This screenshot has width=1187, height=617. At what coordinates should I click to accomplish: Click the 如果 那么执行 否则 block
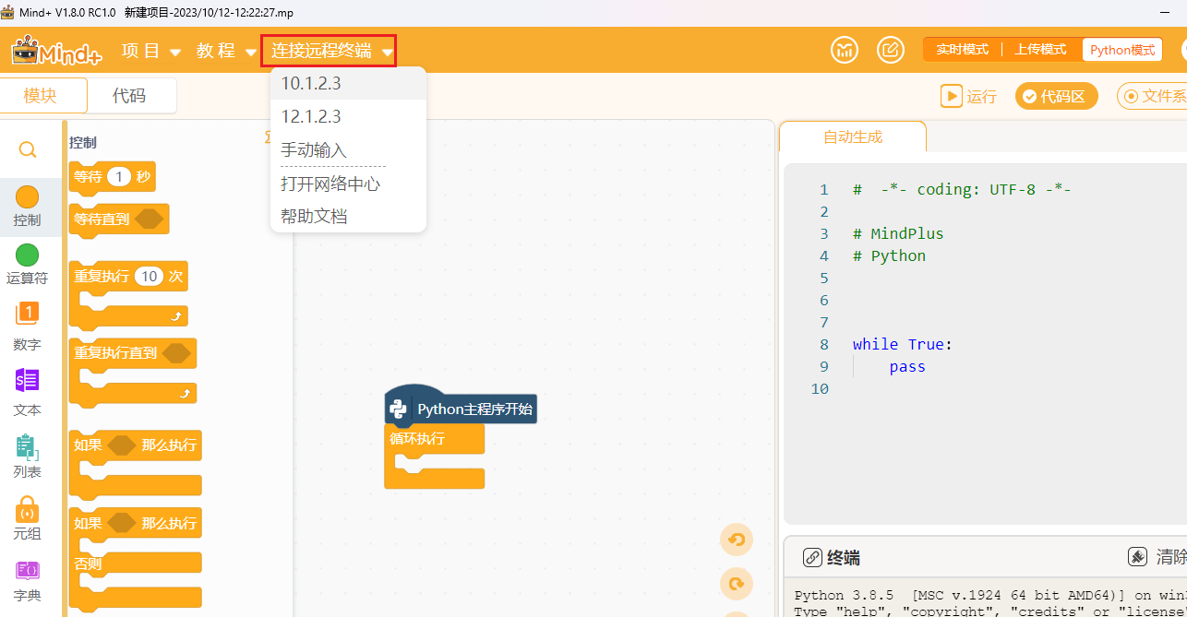pyautogui.click(x=136, y=559)
